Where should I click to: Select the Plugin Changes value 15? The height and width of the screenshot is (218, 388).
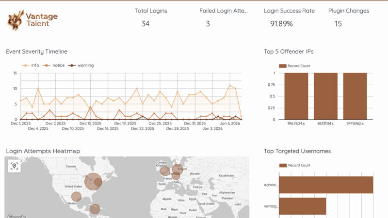[x=338, y=24]
